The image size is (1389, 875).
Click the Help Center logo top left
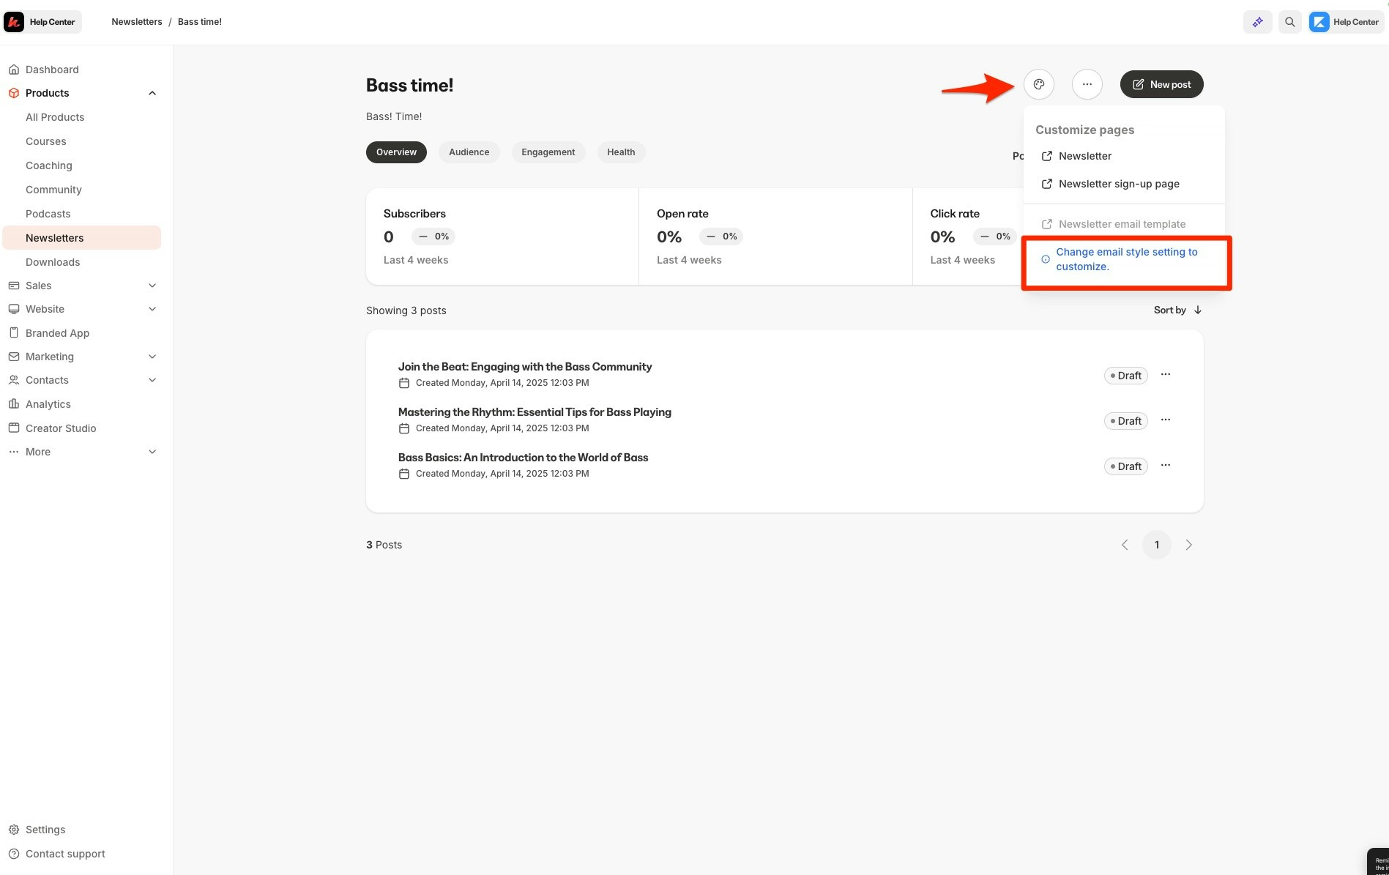13,21
